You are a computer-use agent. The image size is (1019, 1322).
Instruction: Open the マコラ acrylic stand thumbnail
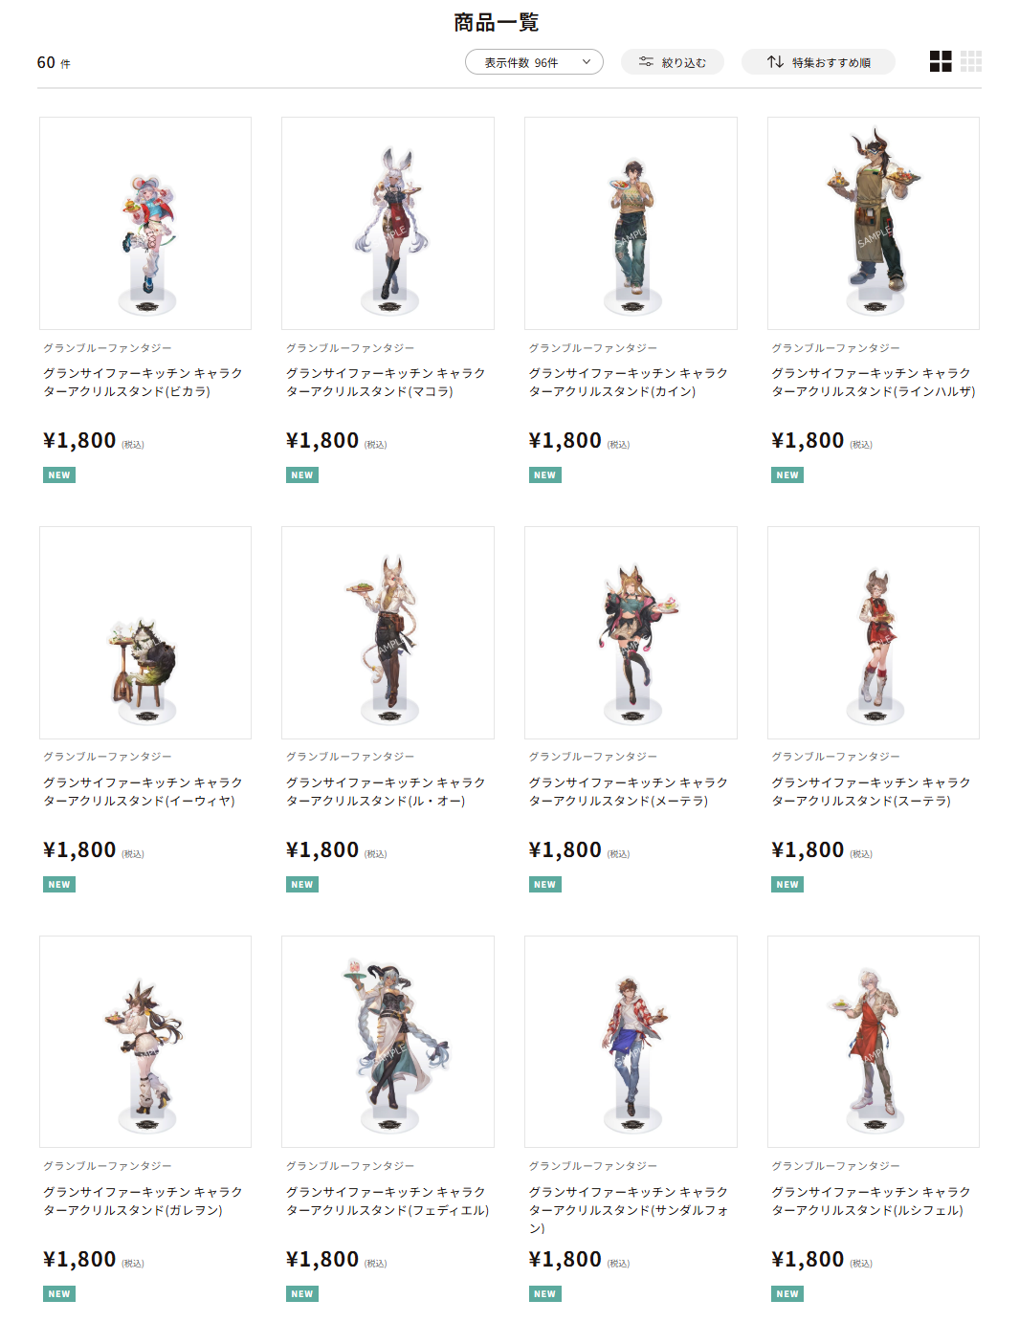pos(388,223)
